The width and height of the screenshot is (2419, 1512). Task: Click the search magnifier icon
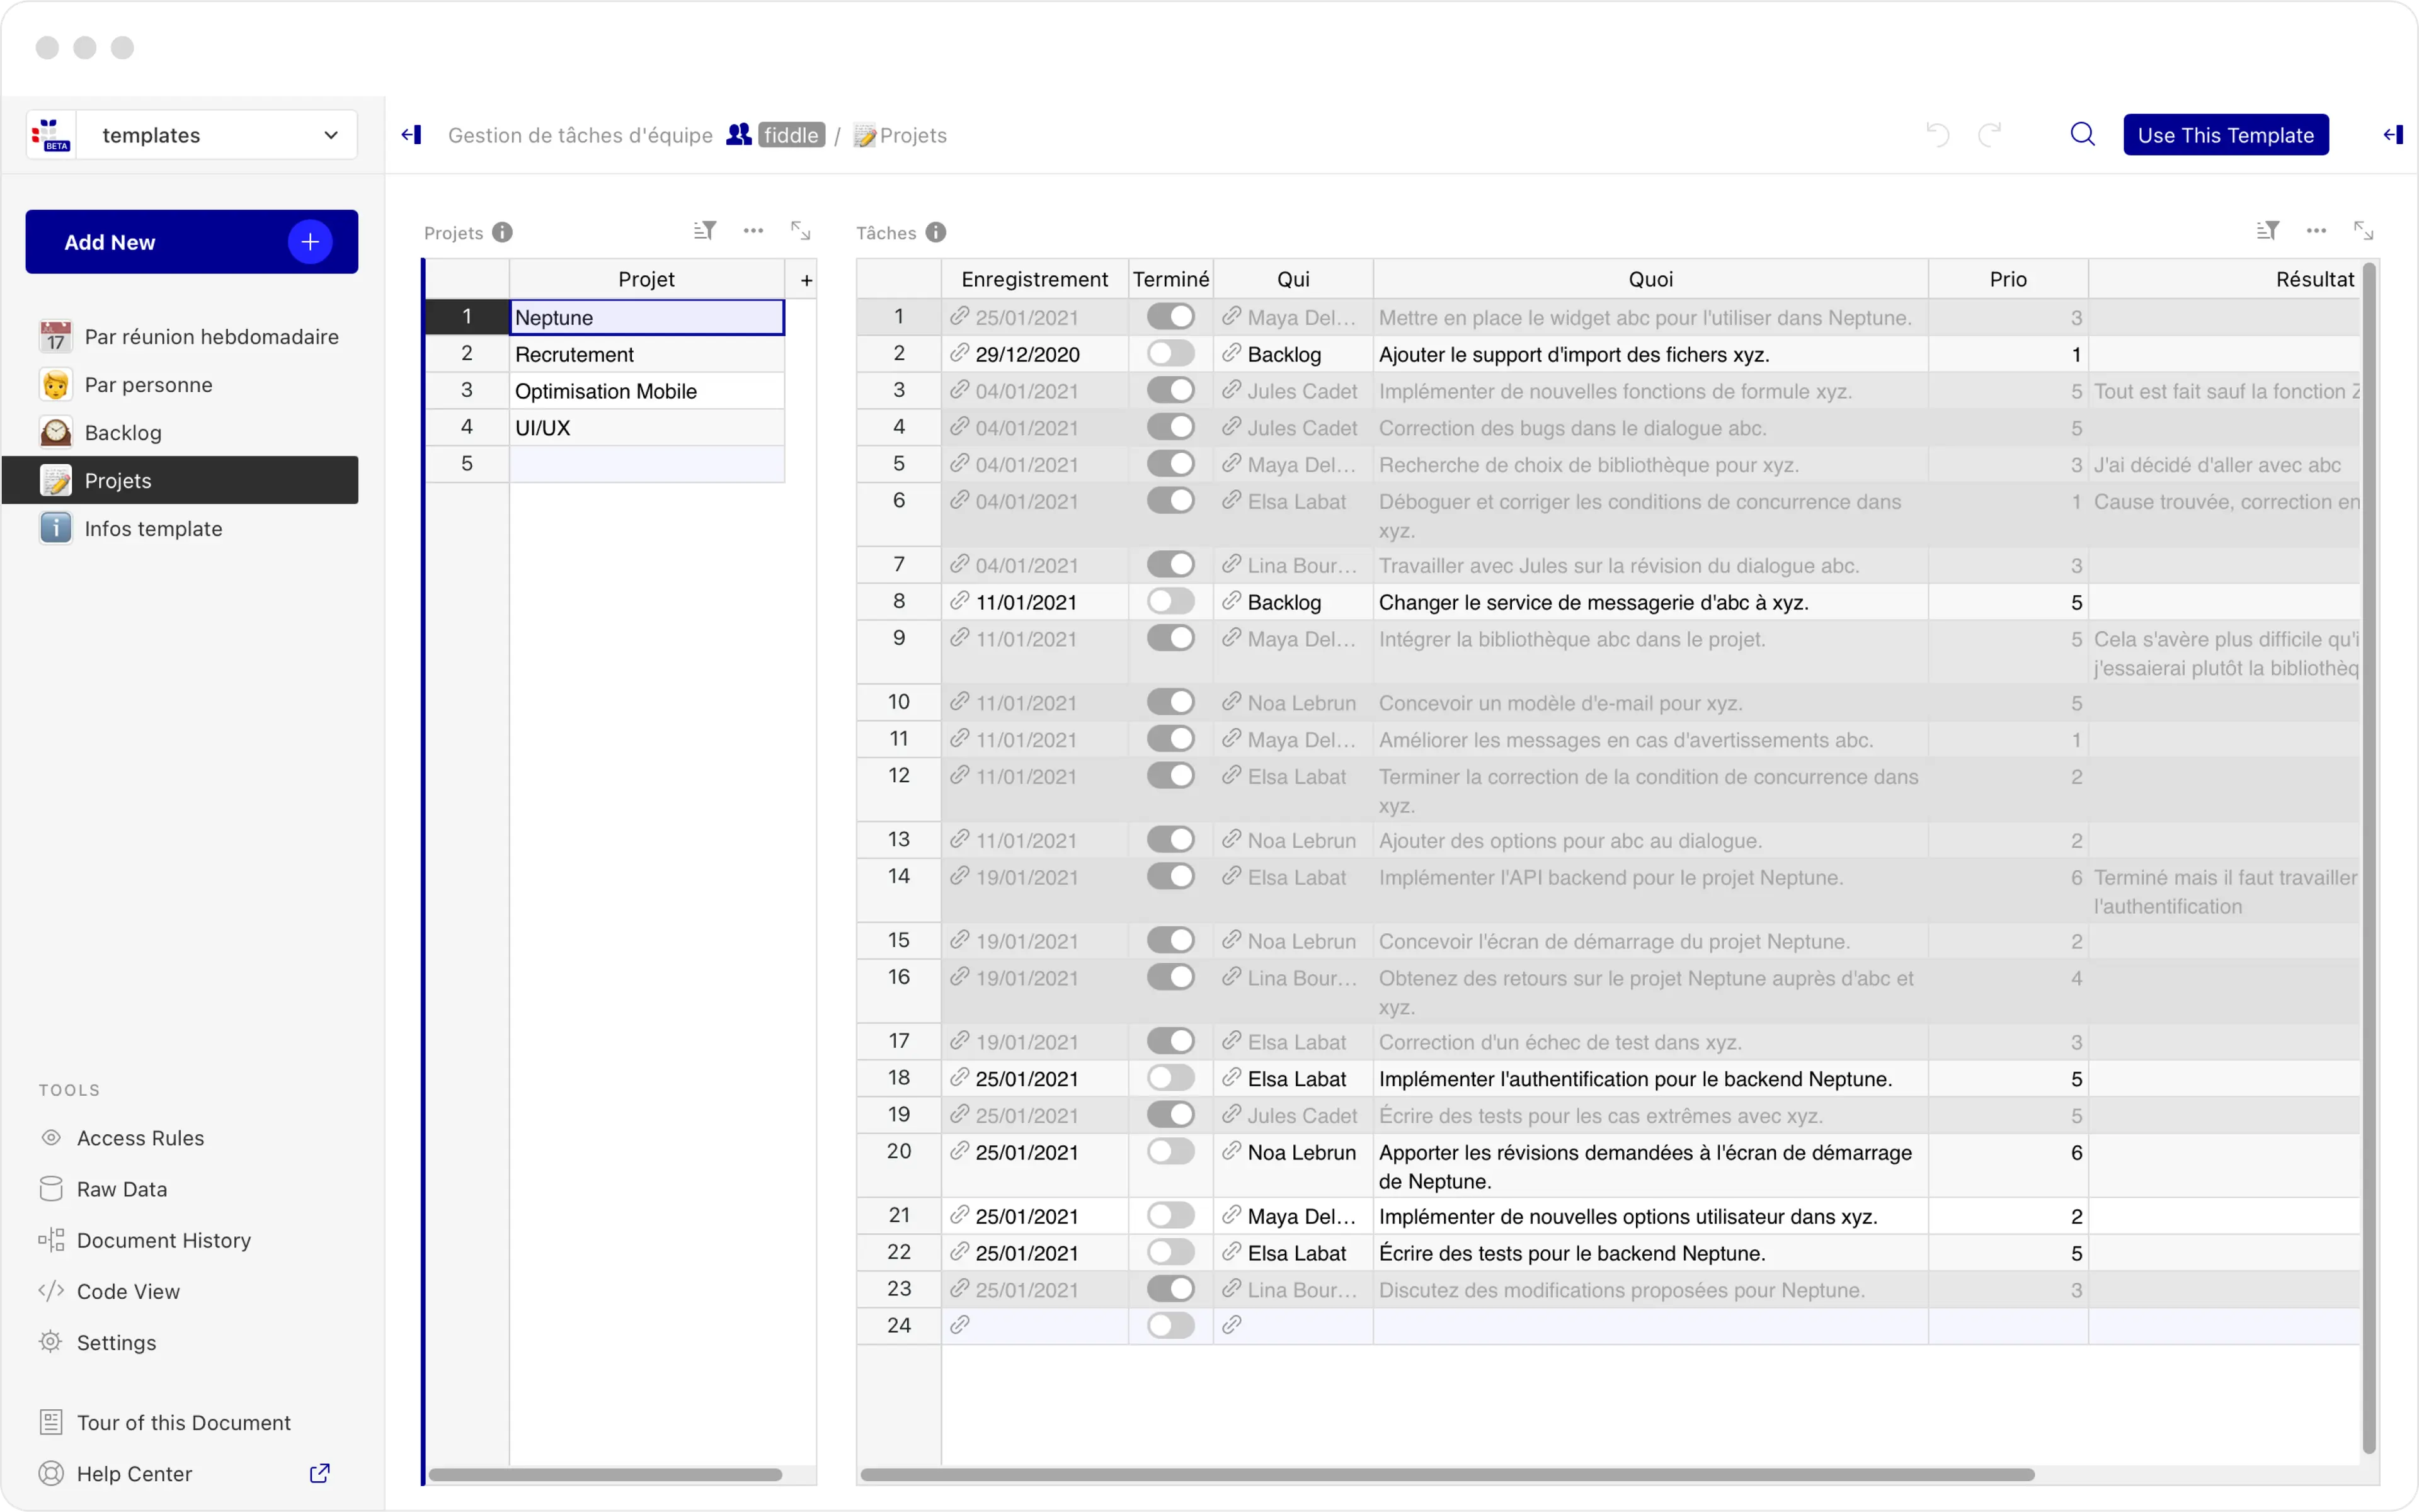pos(2082,134)
